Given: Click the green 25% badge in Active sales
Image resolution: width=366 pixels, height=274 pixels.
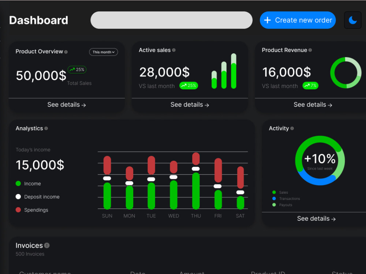Looking at the screenshot, I should pos(188,85).
